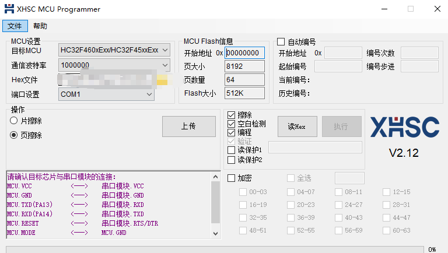
Task: Select the 页擦除 radio button
Action: coord(14,135)
